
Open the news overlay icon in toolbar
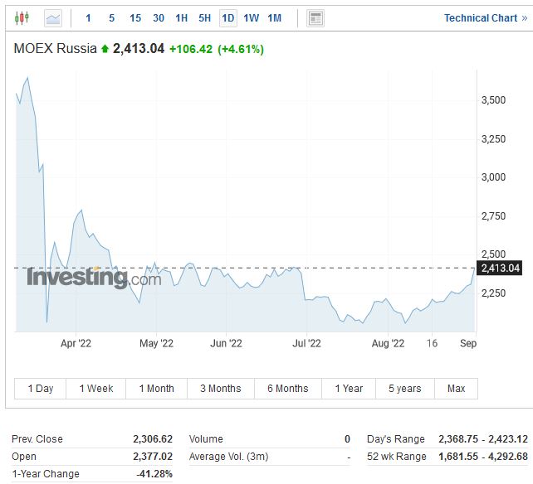pos(315,17)
